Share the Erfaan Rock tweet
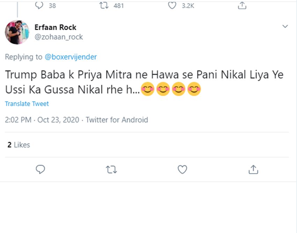 pyautogui.click(x=253, y=169)
